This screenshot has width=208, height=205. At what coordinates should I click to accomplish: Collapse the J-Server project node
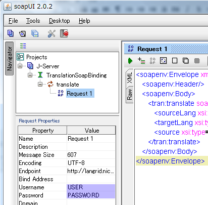pos(20,66)
